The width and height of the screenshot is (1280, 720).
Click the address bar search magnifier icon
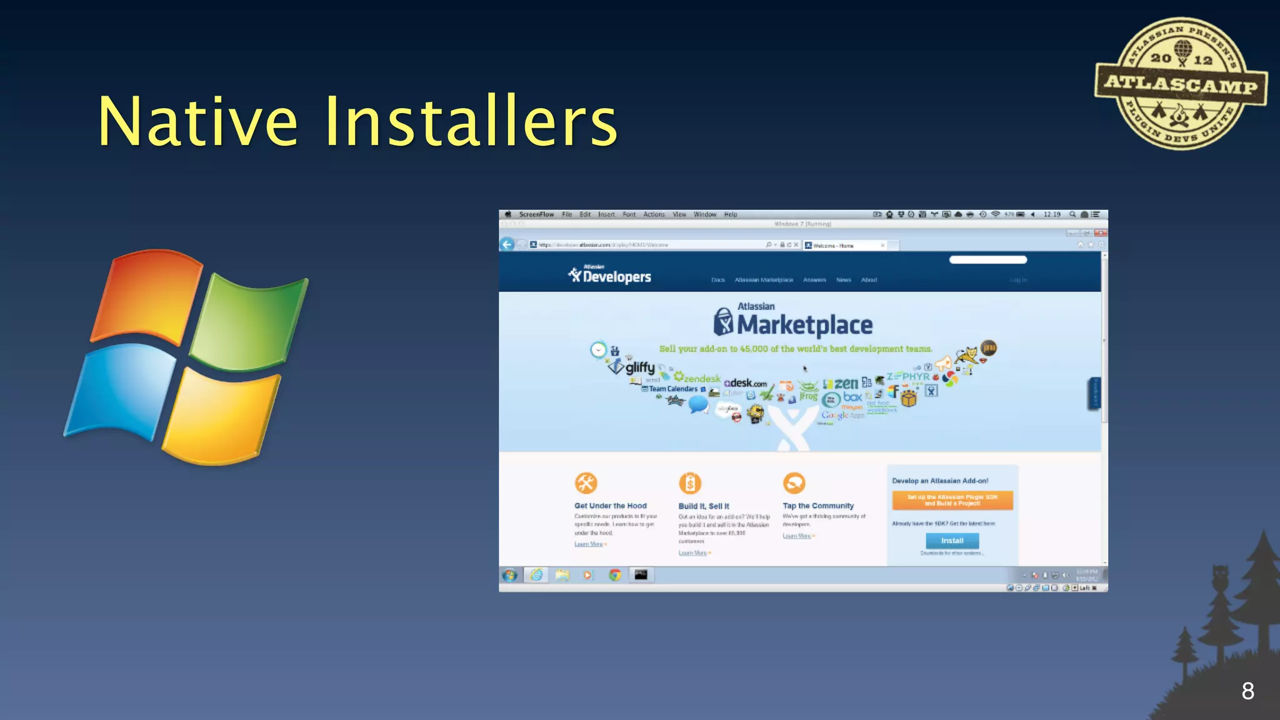[769, 245]
